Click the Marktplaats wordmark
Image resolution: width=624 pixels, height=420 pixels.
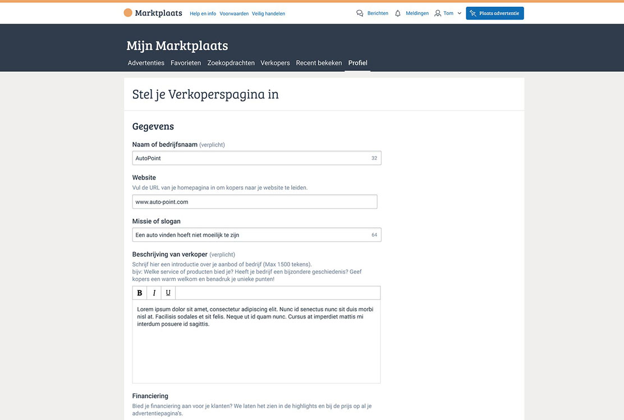[158, 13]
